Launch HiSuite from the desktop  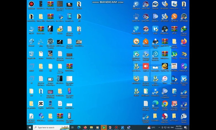coord(174,55)
